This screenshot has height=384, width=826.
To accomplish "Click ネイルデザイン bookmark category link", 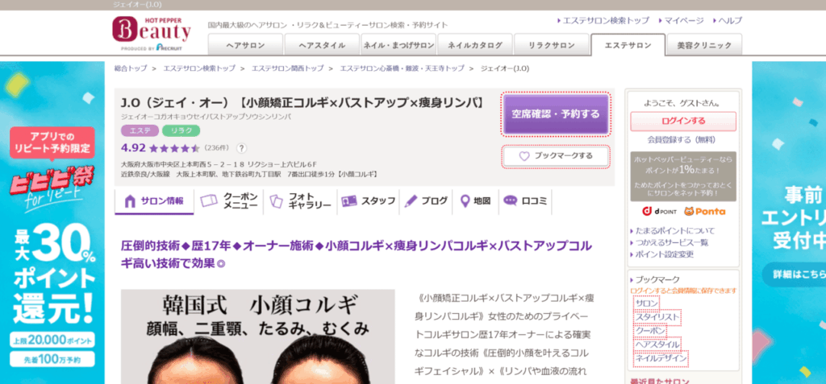I will [661, 358].
